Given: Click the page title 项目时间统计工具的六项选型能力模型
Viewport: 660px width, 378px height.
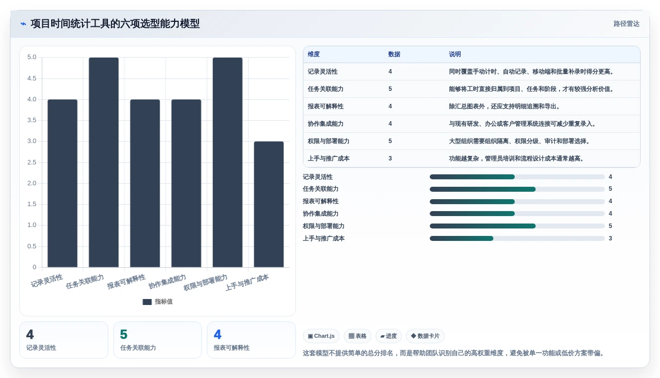Looking at the screenshot, I should [115, 24].
